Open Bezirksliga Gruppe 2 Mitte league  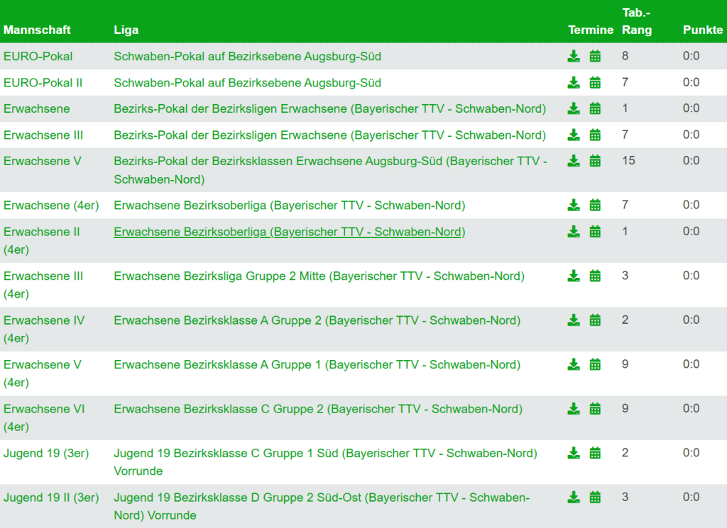319,276
